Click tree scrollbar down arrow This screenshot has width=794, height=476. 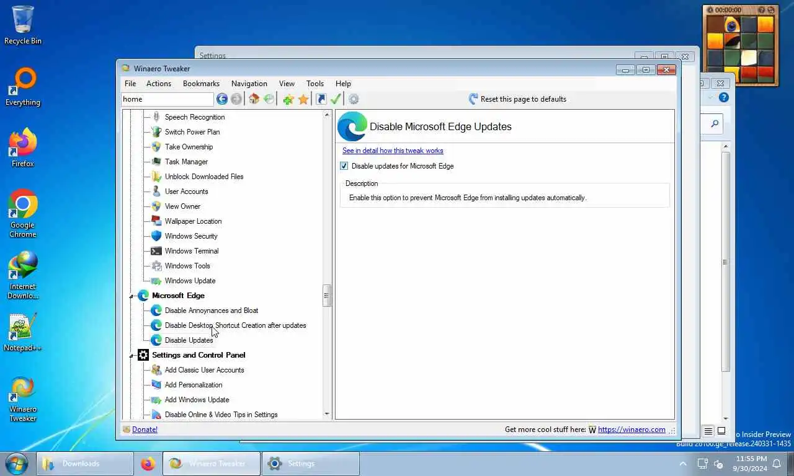(327, 414)
